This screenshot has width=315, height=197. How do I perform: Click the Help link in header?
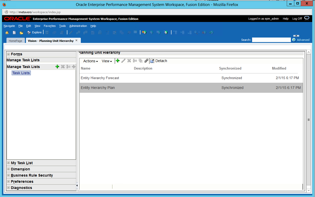coord(285,19)
